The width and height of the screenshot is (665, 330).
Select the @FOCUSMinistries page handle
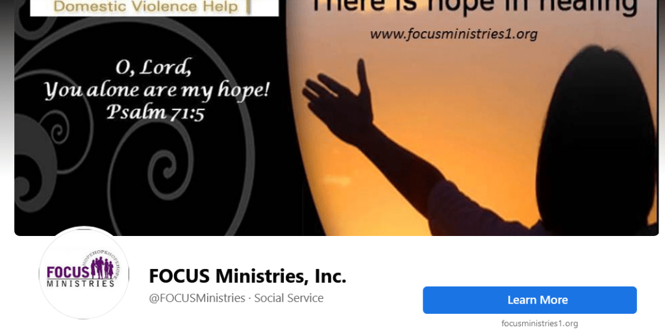click(x=197, y=298)
